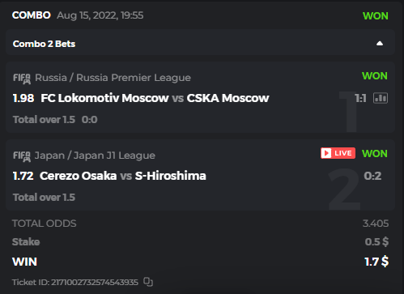The image size is (404, 294).
Task: Copy the ticket ID to clipboard
Action: tap(148, 282)
